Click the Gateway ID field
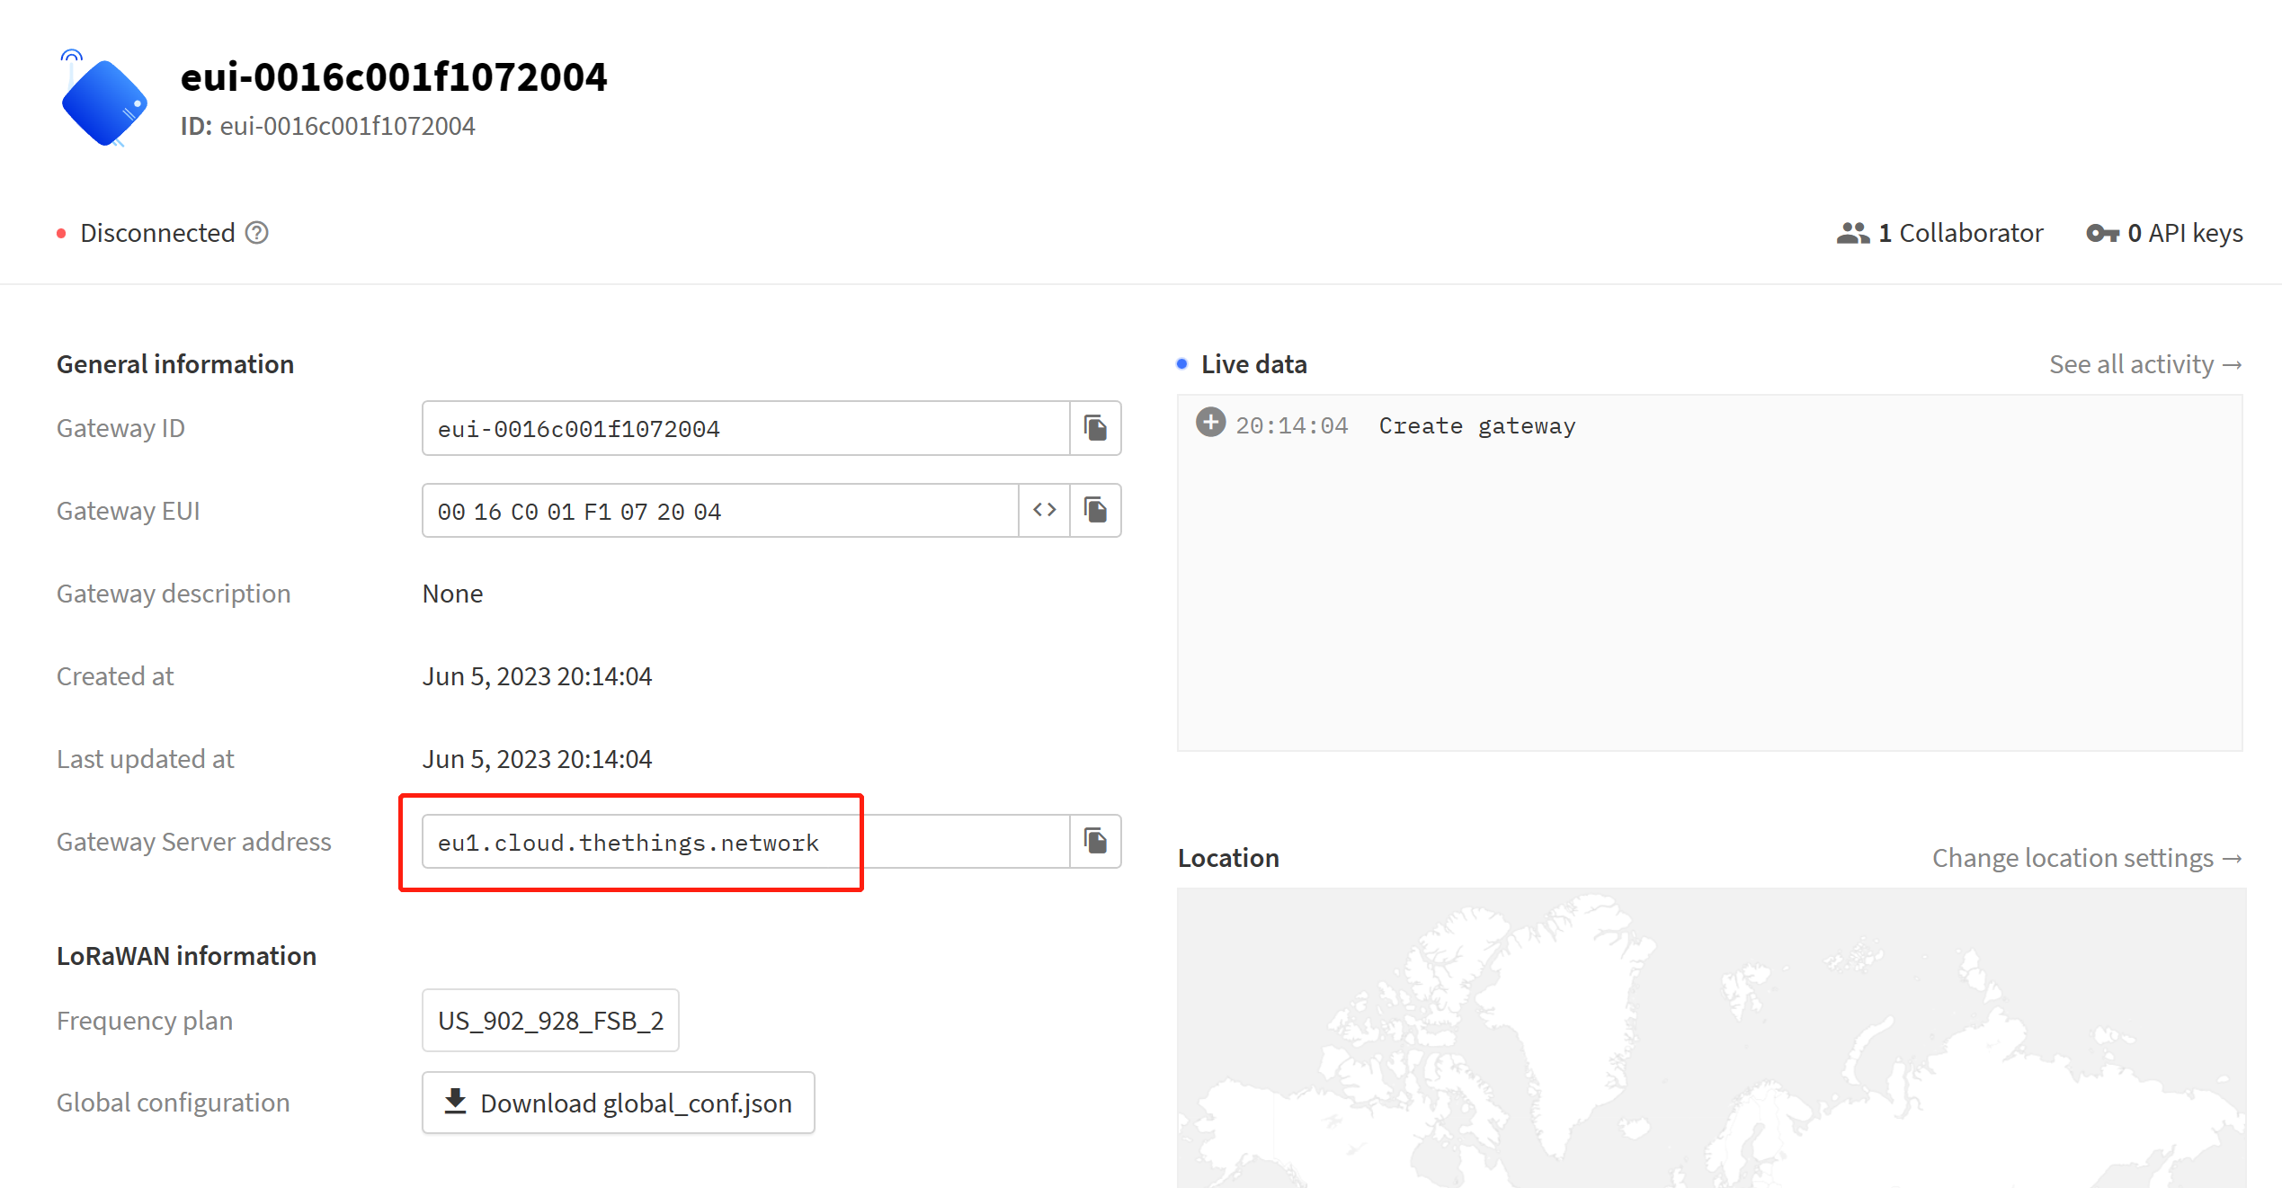Screen dimensions: 2282x1188 click(x=745, y=428)
